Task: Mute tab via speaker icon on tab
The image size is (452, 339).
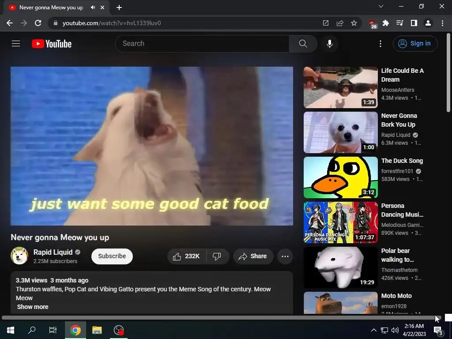Action: tap(93, 8)
